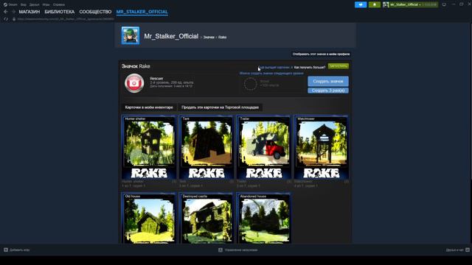The image size is (472, 265).
Task: Switch to the СООБЩЕСТВО tab
Action: [x=95, y=12]
